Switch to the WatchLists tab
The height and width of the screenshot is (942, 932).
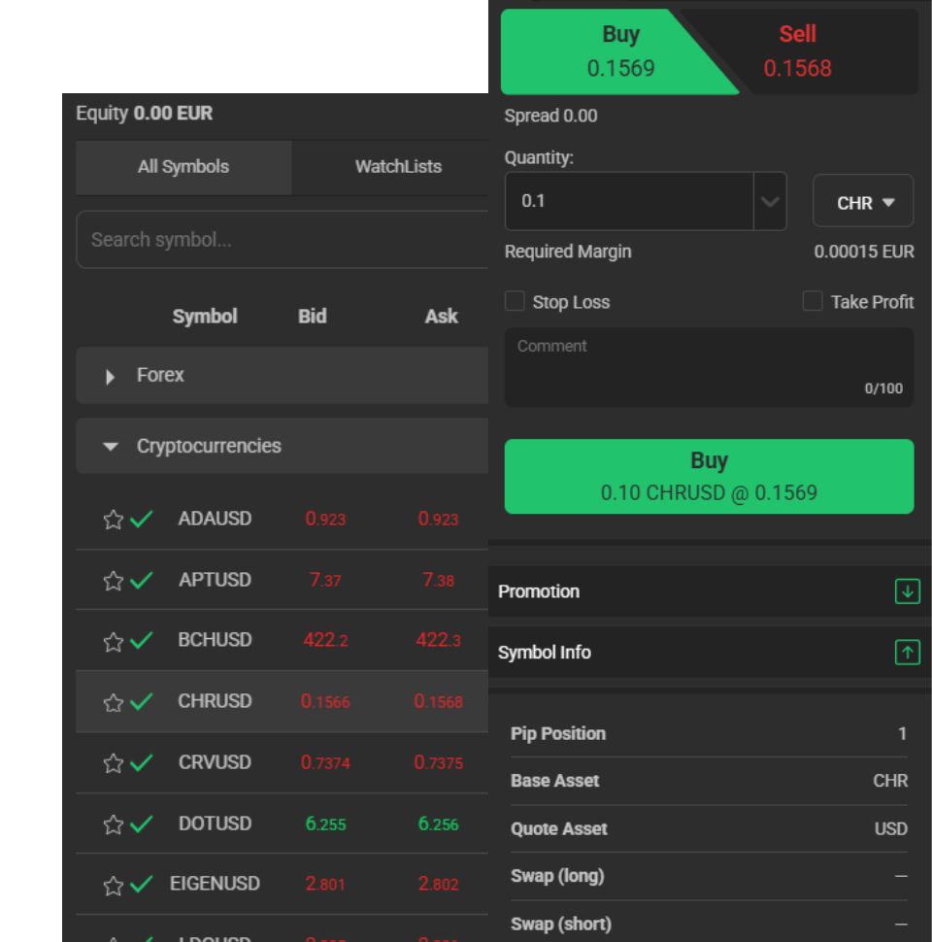point(398,167)
